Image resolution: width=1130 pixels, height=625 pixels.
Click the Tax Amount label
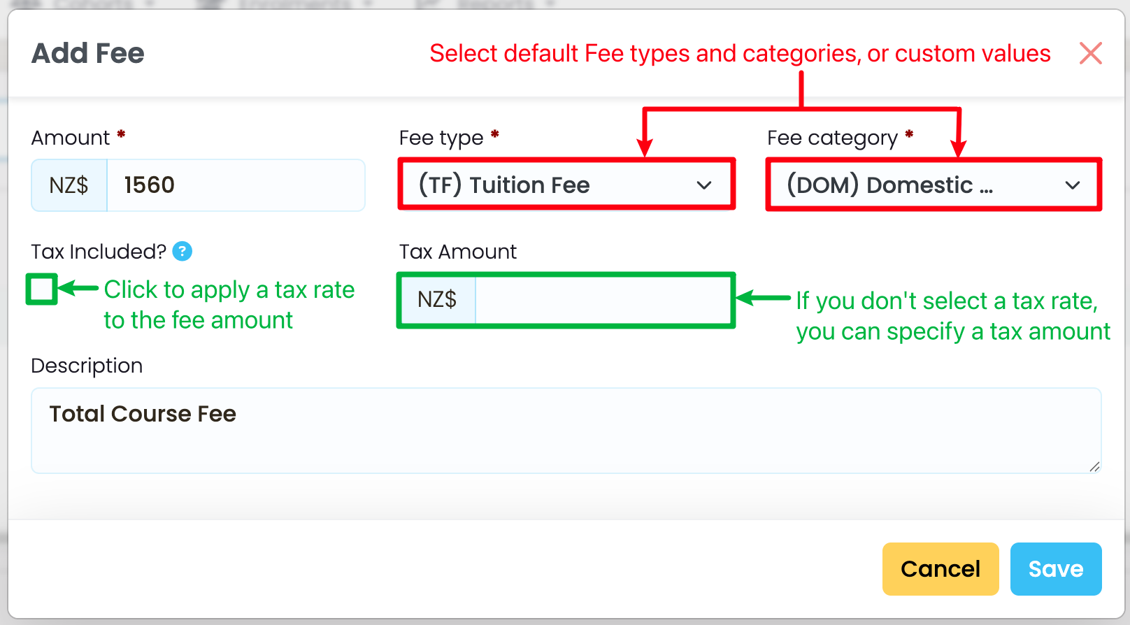(x=458, y=252)
